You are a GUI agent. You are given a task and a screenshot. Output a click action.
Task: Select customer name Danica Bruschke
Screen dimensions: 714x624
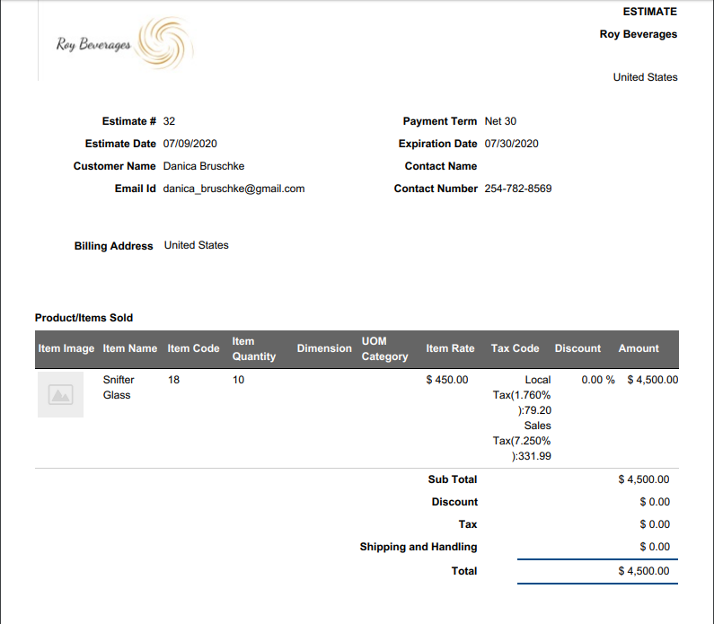click(203, 166)
